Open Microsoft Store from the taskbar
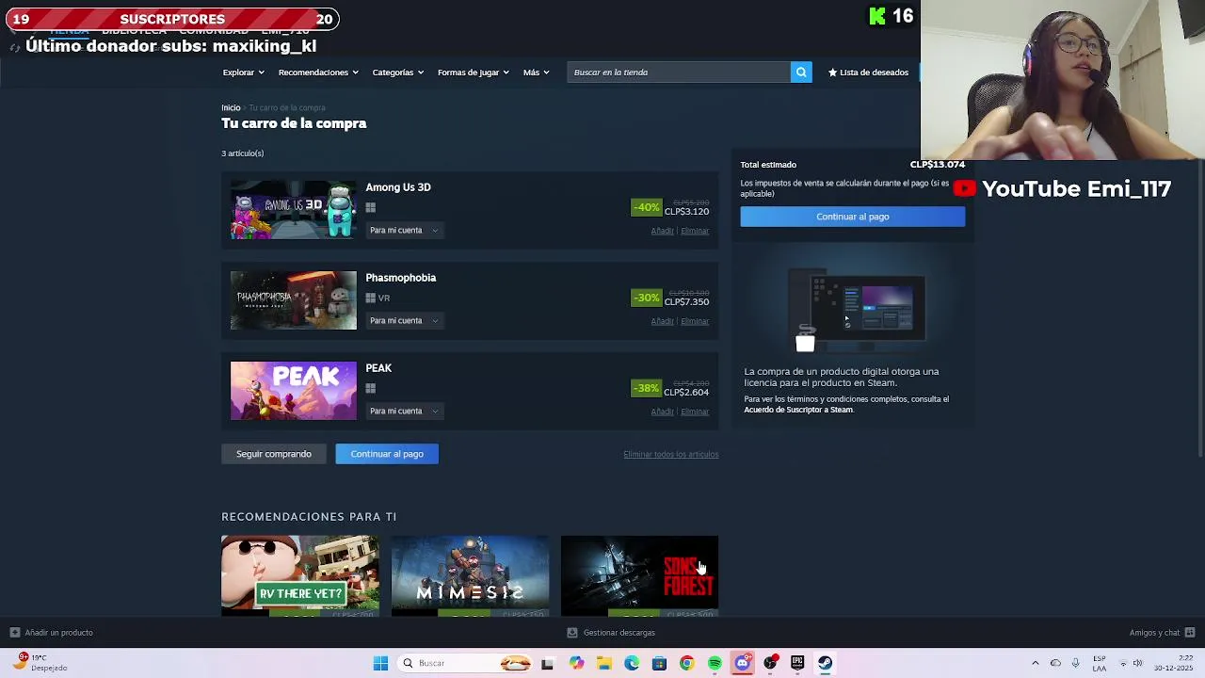 (x=659, y=664)
